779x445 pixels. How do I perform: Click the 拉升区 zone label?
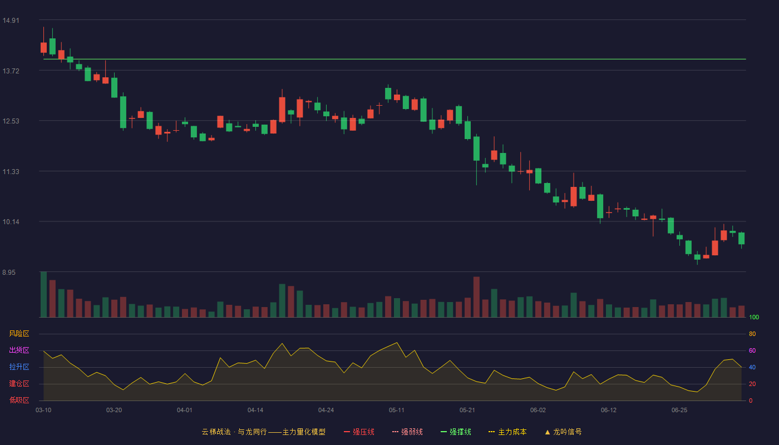[x=19, y=367]
